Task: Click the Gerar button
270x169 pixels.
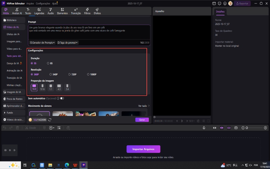Action: point(142,120)
